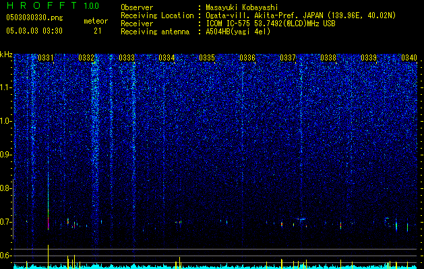This screenshot has width=424, height=269.
Task: Click the receiver ICOM IC-575 text
Action: coord(270,24)
